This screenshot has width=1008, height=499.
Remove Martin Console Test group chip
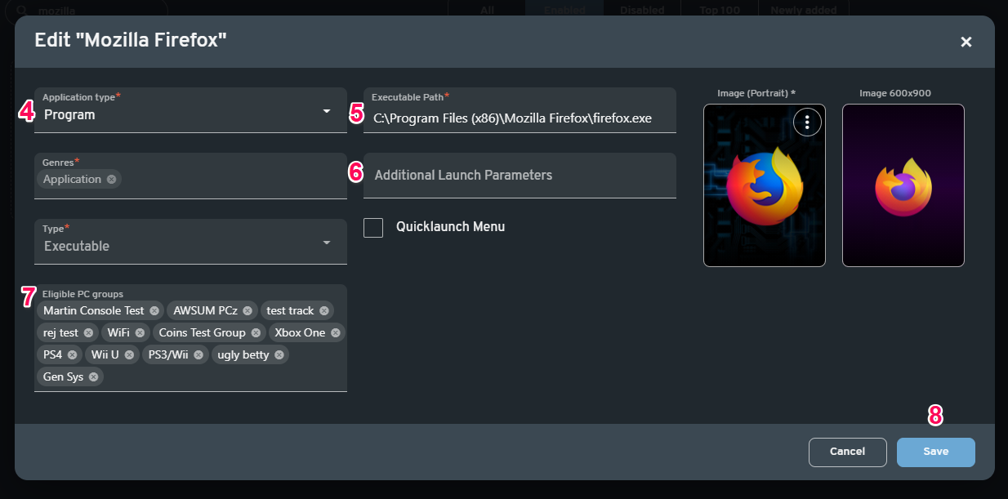coord(154,310)
